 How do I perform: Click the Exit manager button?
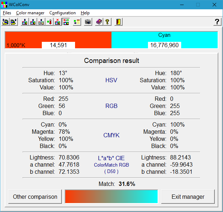188,197
